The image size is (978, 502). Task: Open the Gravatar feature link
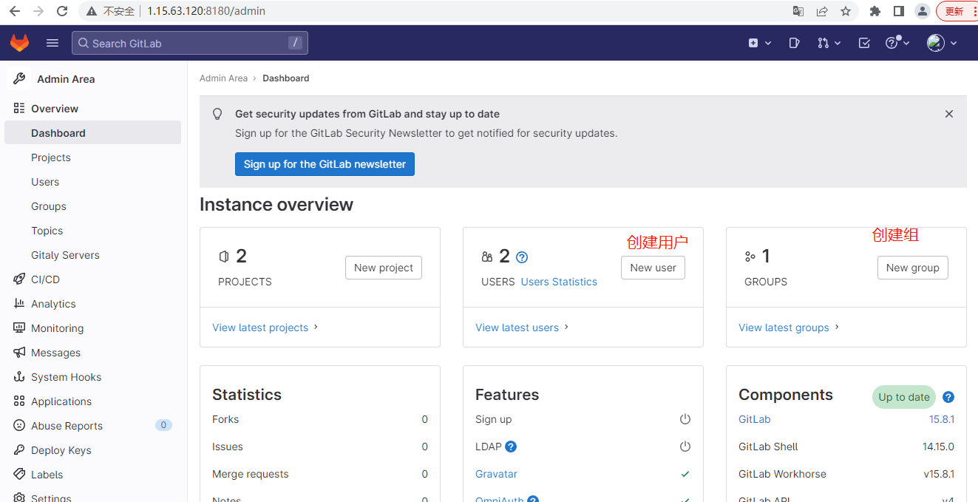pyautogui.click(x=496, y=474)
